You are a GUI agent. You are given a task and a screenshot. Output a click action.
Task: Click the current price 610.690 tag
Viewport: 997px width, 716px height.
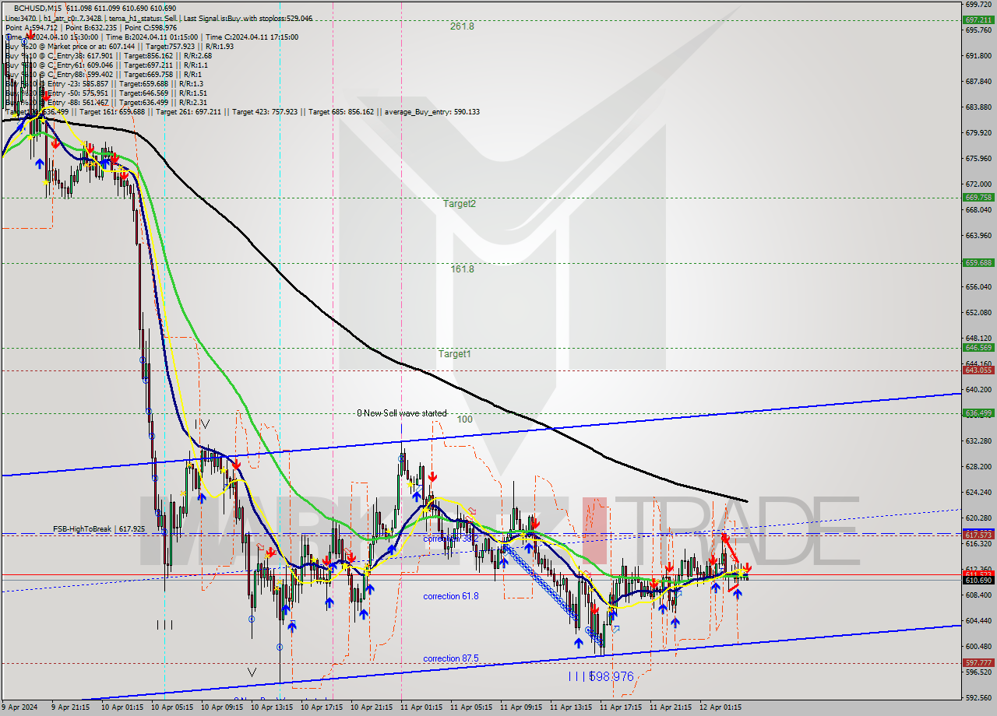tap(978, 581)
